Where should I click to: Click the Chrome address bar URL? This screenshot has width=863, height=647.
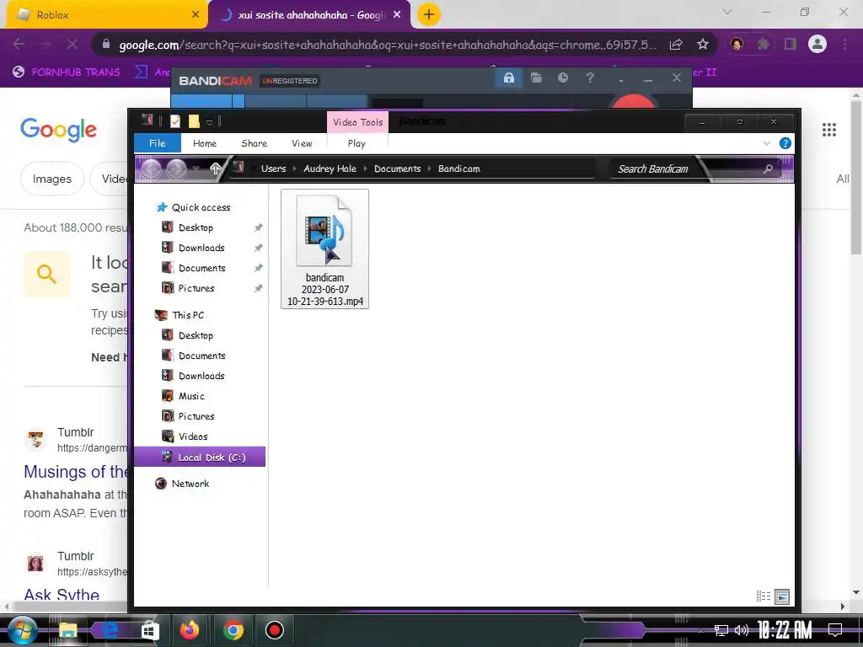point(387,45)
